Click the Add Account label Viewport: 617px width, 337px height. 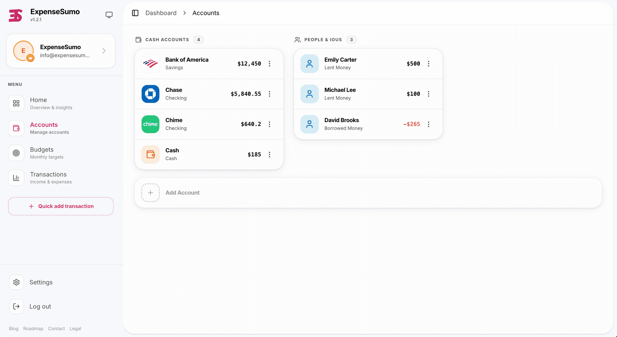[x=183, y=193]
